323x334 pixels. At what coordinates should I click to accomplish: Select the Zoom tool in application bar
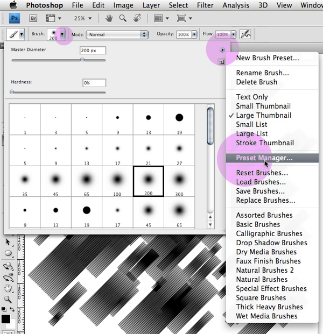(123, 18)
